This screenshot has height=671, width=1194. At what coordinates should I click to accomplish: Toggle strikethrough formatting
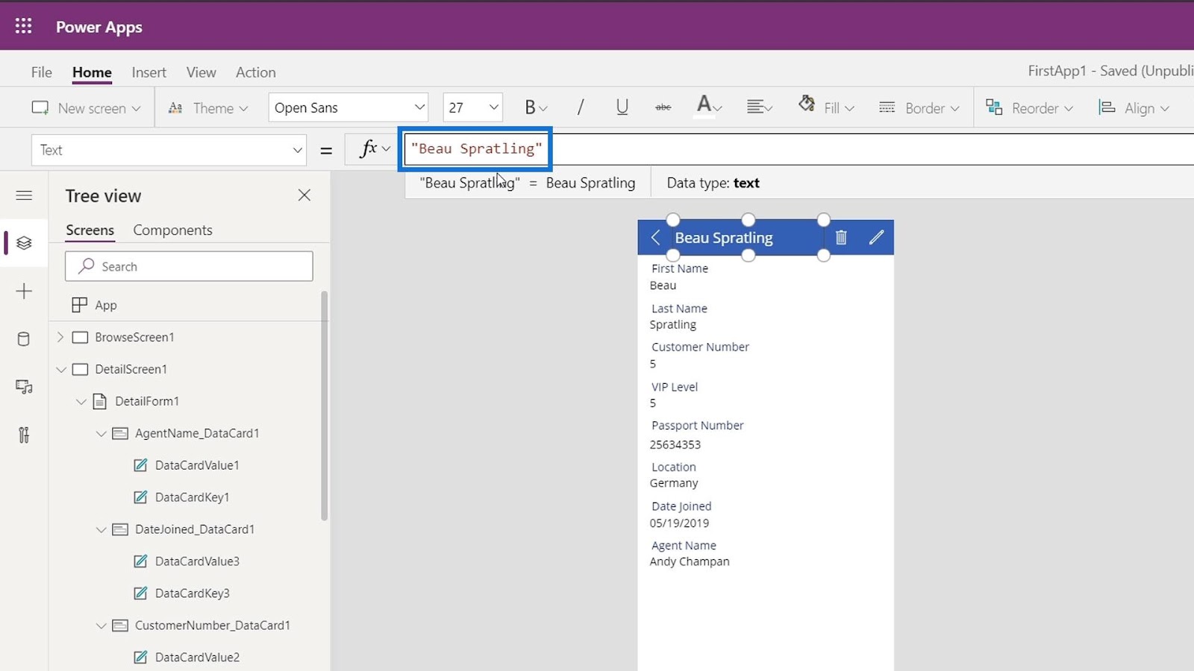[663, 107]
